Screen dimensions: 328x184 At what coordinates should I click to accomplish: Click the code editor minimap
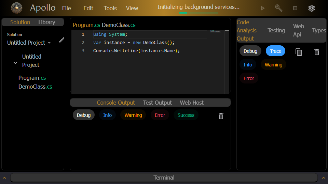(216, 31)
